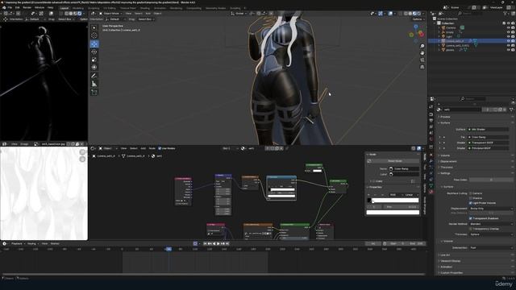
Task: Click the Playback menu in timeline
Action: click(x=17, y=243)
